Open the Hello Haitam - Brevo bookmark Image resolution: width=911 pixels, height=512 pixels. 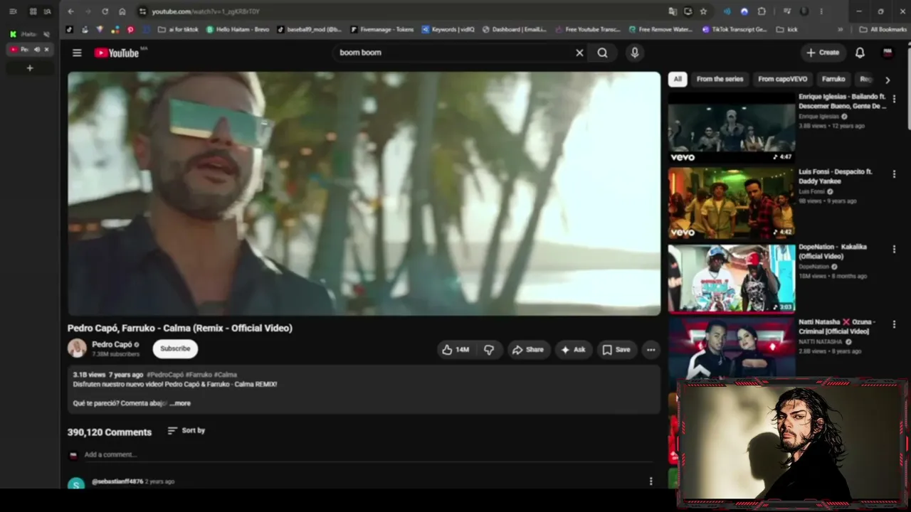238,30
